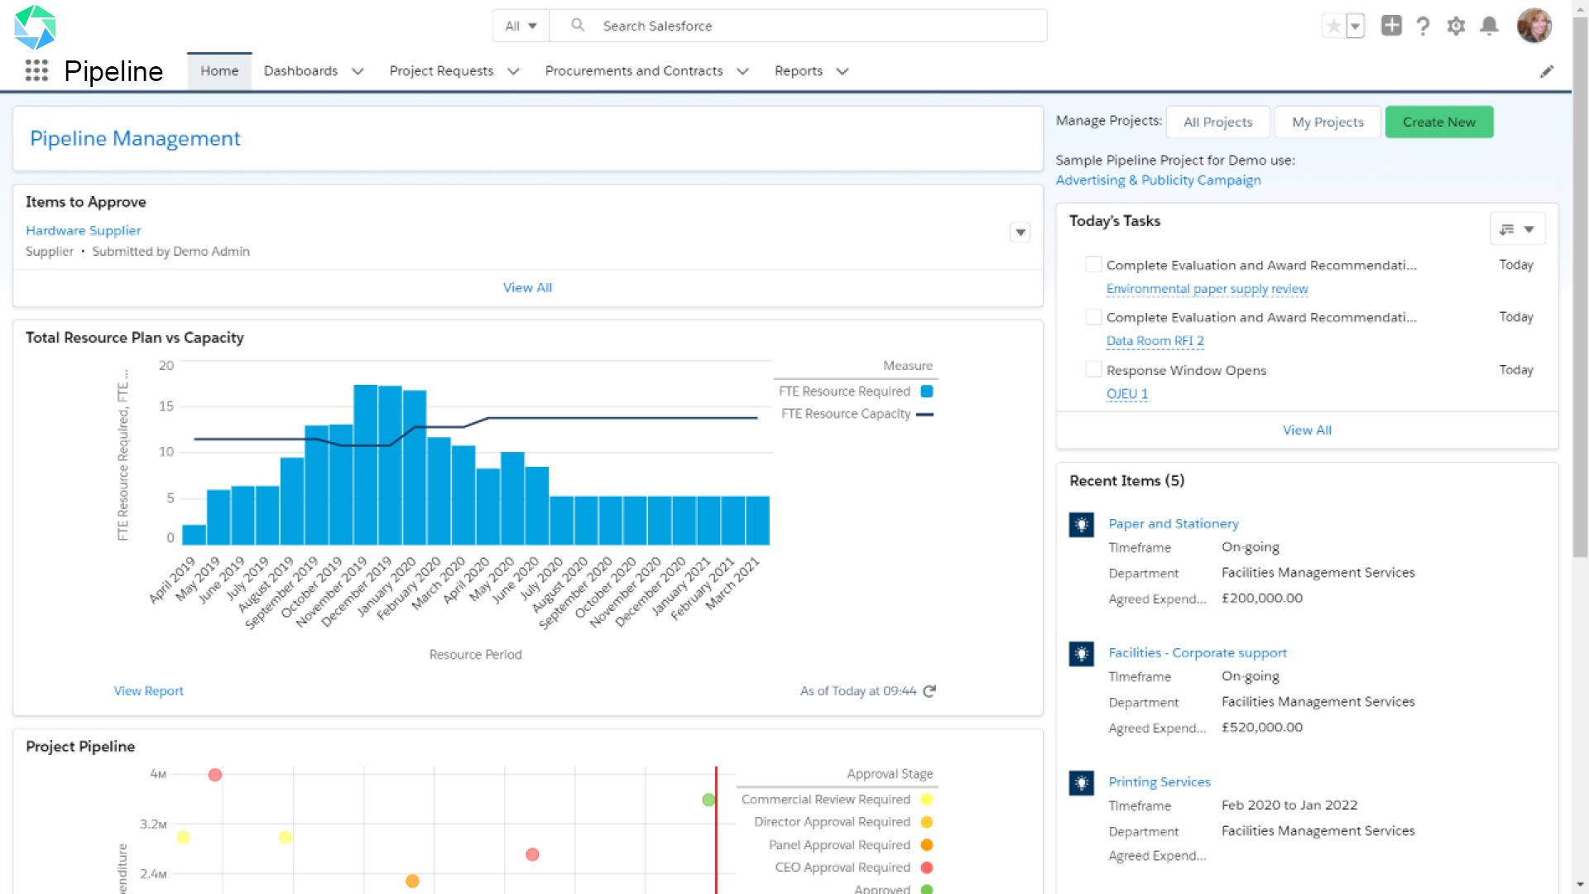1589x894 pixels.
Task: Click the Paper and Stationery record icon
Action: coord(1081,524)
